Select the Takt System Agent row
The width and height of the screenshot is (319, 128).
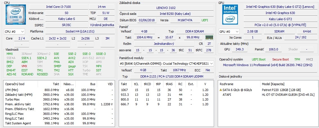point(59,123)
